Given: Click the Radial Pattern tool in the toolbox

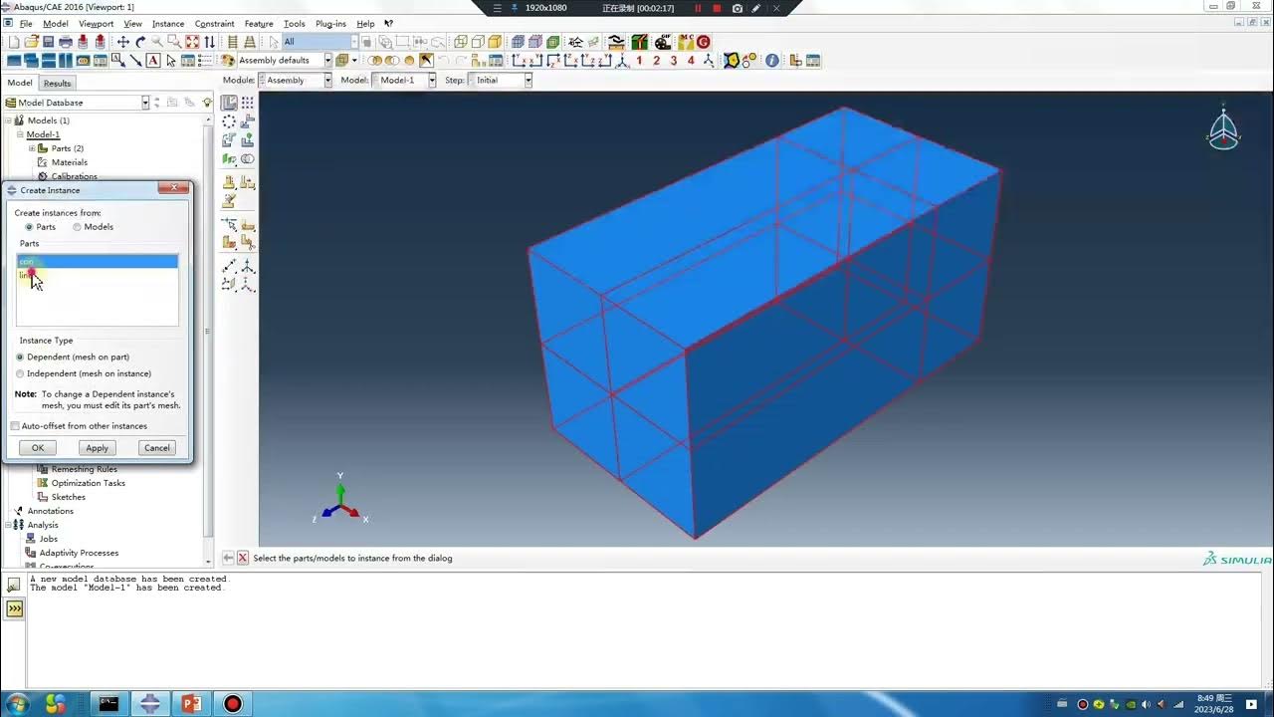Looking at the screenshot, I should tap(229, 120).
